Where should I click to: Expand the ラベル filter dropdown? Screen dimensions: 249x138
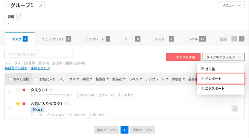(135, 79)
